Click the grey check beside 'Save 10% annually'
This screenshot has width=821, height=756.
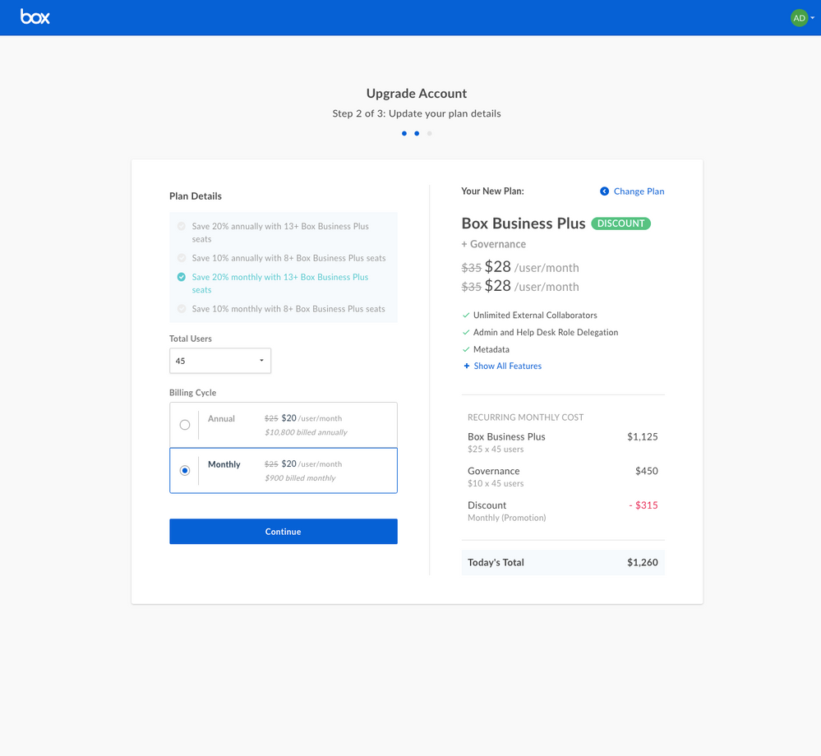coord(182,258)
